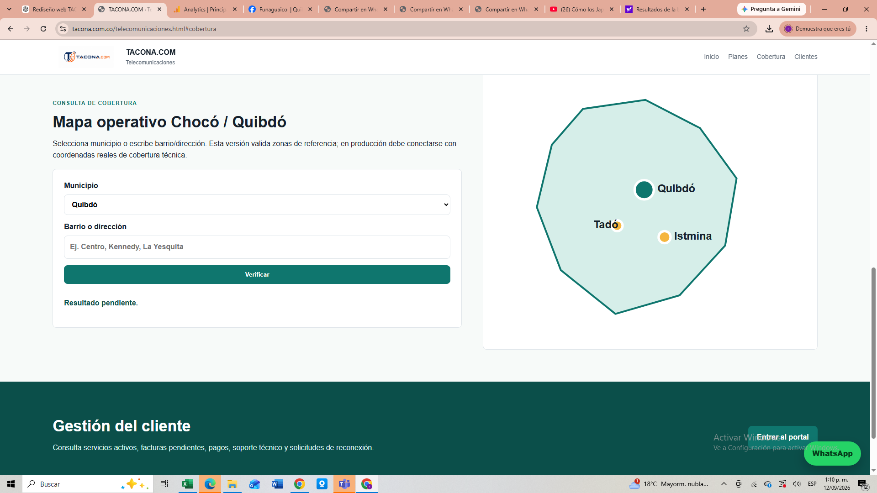Viewport: 877px width, 493px height.
Task: Click the ESP language indicator
Action: coord(812,484)
